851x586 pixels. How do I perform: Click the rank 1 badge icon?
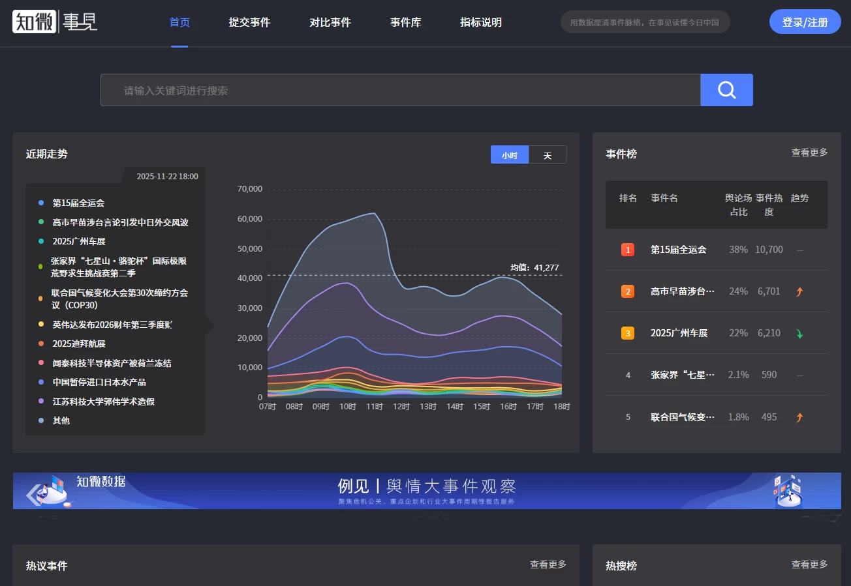click(x=628, y=250)
